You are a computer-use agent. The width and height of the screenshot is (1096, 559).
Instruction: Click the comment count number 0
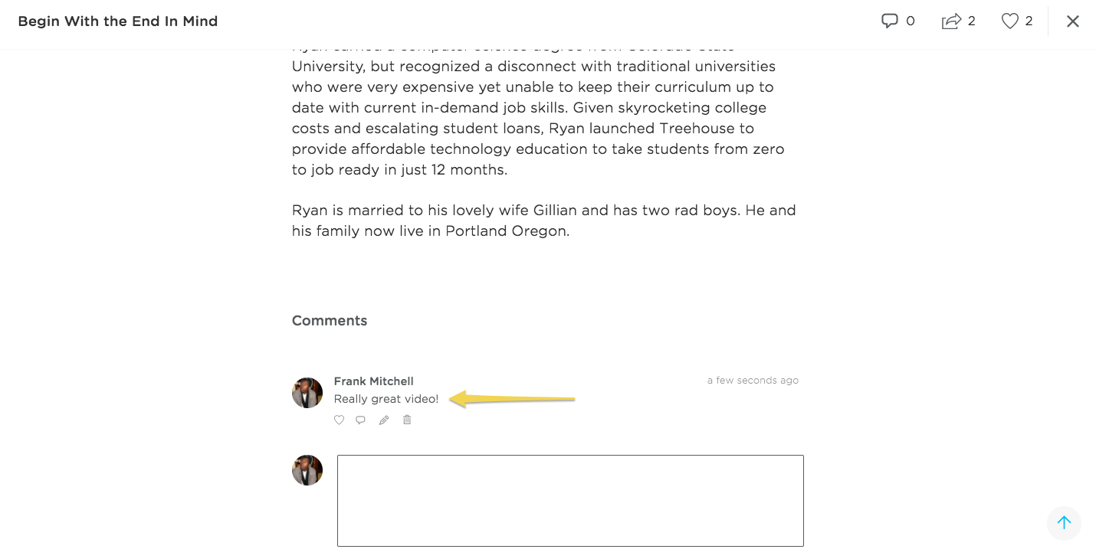[911, 21]
